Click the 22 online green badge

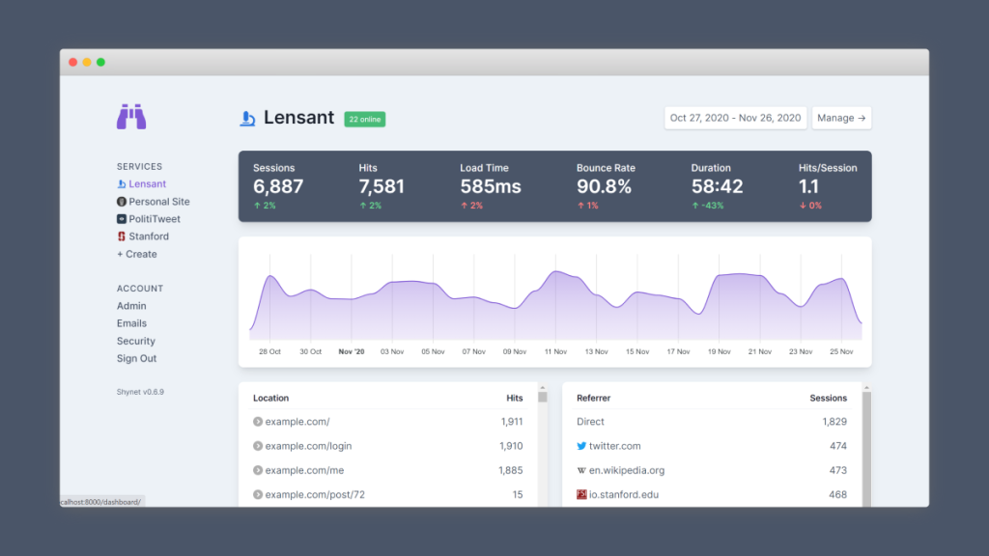(x=365, y=119)
